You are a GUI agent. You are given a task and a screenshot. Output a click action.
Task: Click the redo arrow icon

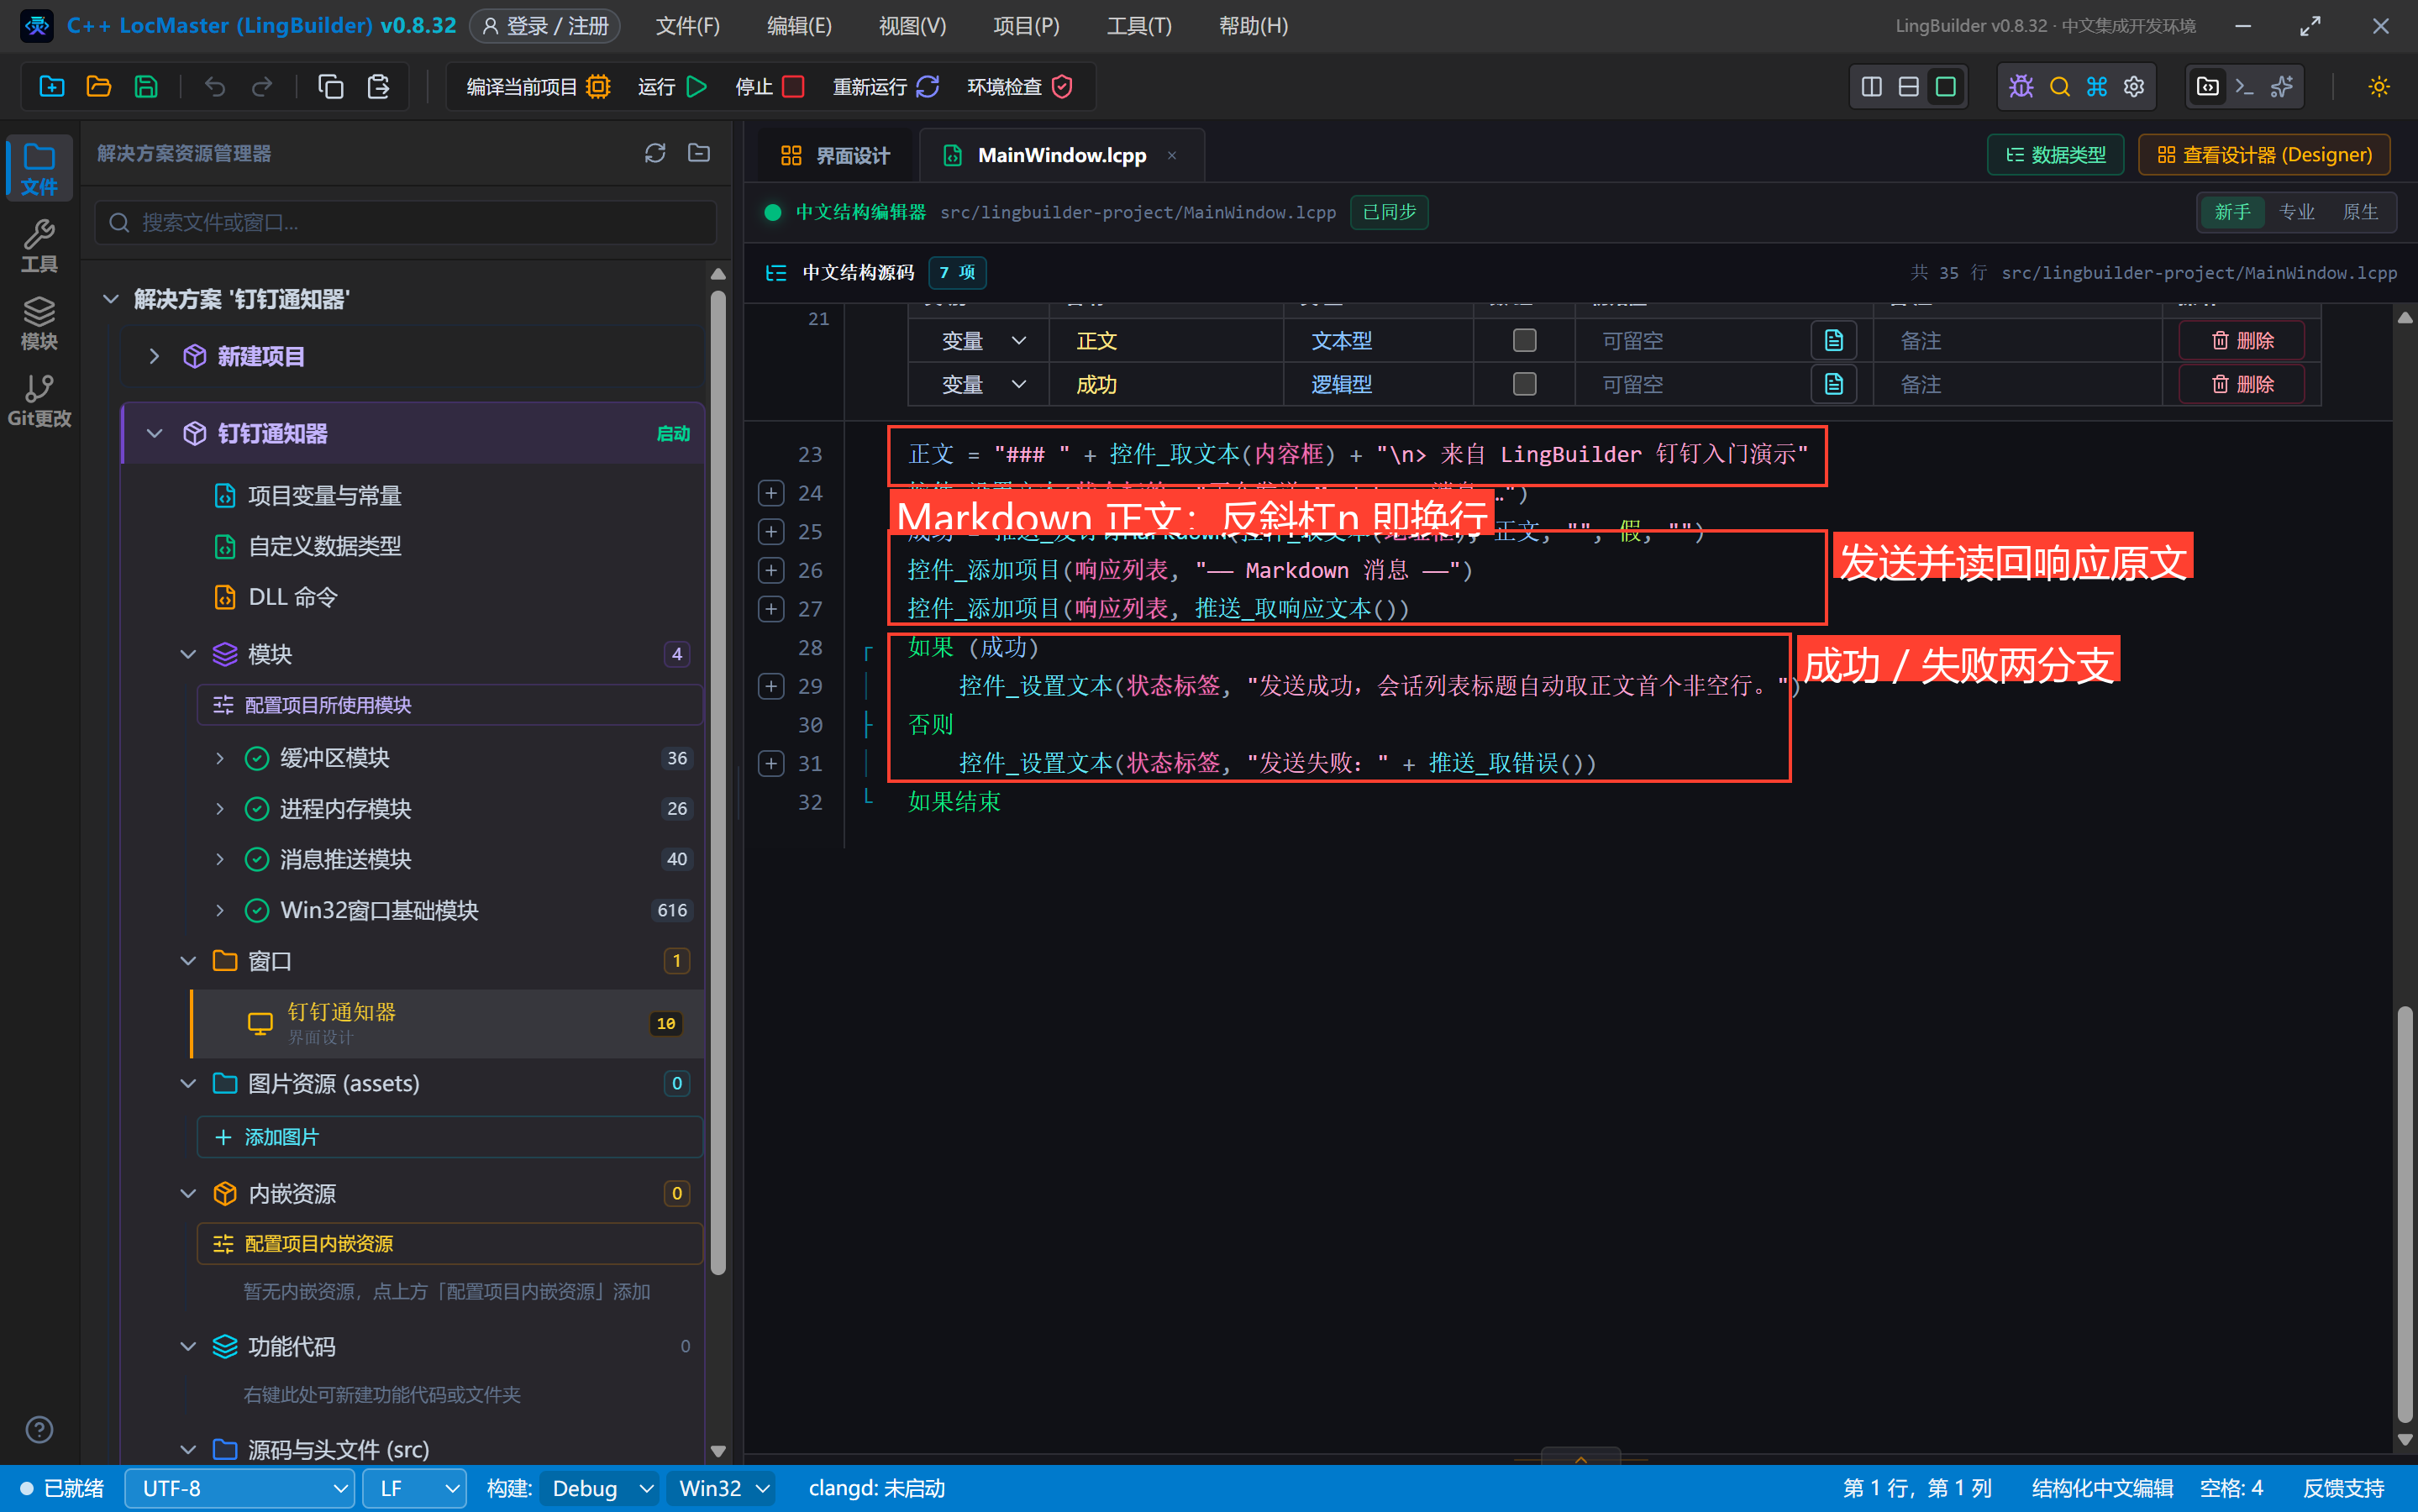click(x=262, y=87)
